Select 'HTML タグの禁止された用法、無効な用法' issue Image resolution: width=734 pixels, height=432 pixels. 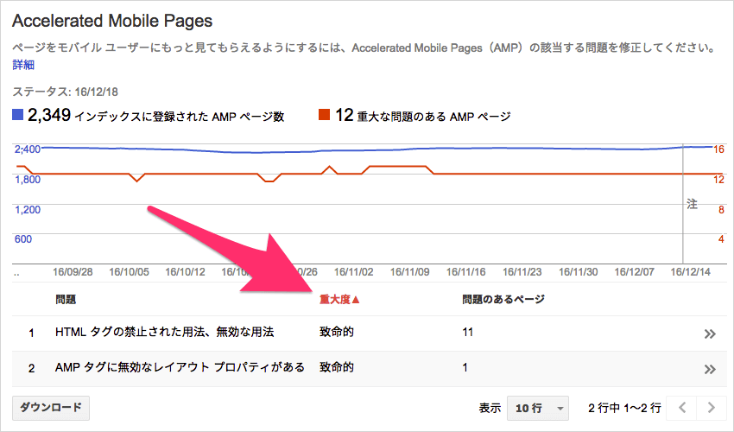pyautogui.click(x=164, y=332)
